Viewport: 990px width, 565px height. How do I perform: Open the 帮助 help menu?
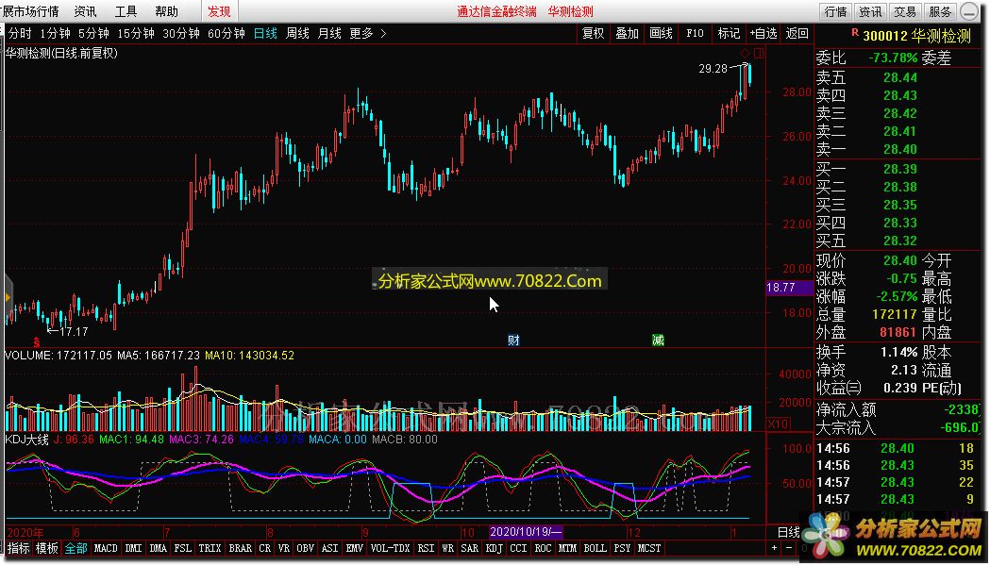click(166, 11)
